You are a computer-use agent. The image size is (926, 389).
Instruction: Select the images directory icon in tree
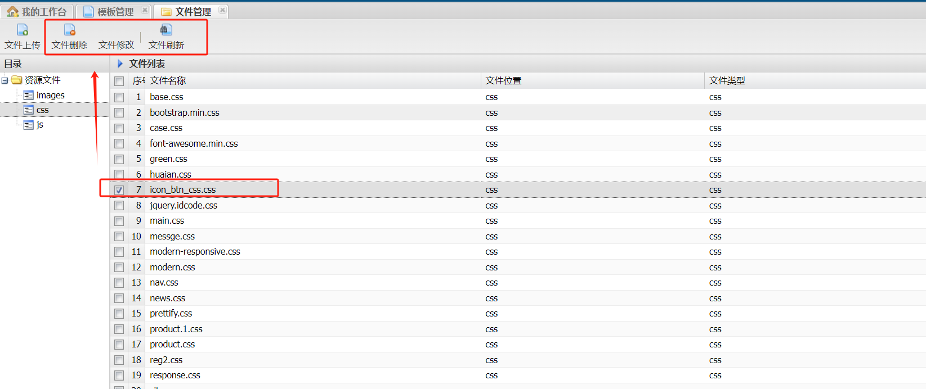(29, 96)
